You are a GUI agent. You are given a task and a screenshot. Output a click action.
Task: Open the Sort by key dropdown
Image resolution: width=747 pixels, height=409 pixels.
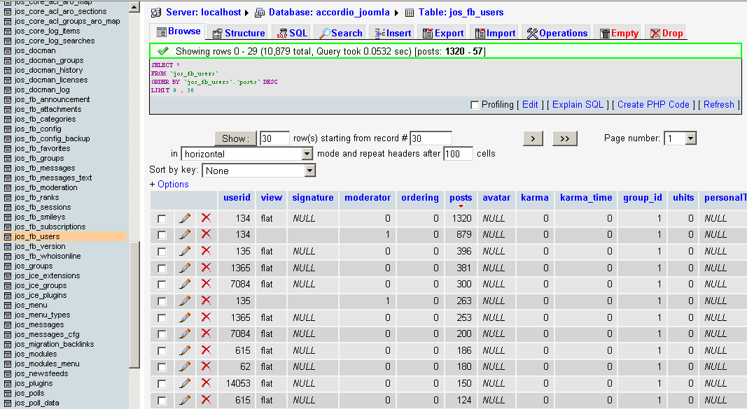click(x=259, y=171)
